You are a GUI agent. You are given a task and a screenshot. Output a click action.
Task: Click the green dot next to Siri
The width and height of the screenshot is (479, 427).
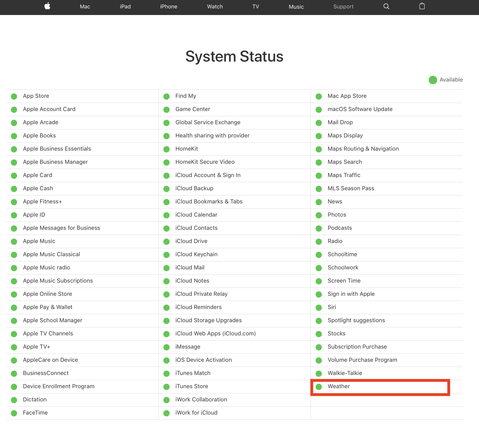[319, 308]
